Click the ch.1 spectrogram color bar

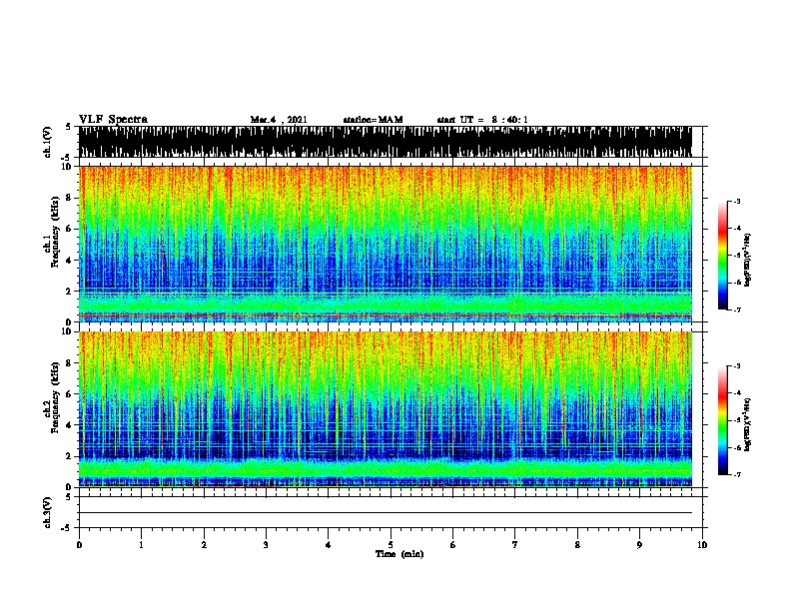722,256
